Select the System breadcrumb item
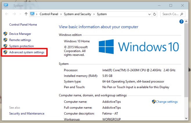Viewport: 191px width, 123px height. (x=102, y=14)
